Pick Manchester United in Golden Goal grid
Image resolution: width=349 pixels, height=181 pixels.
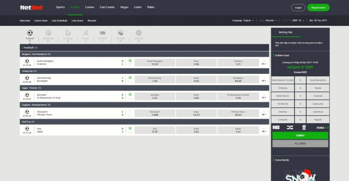pos(283,80)
